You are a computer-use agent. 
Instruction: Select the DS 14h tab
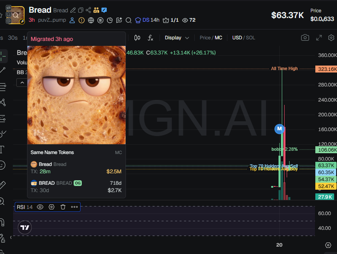pyautogui.click(x=147, y=20)
